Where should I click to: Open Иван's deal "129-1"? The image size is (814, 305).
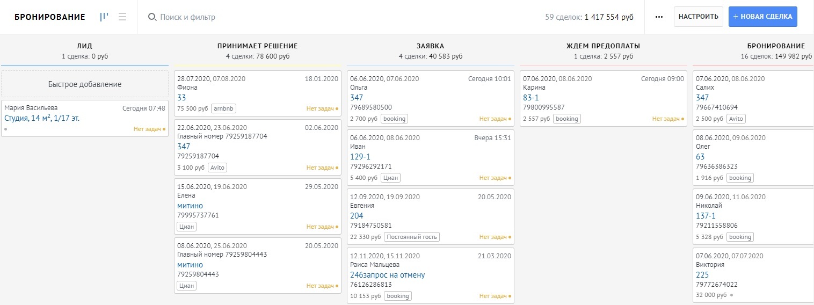pyautogui.click(x=360, y=157)
